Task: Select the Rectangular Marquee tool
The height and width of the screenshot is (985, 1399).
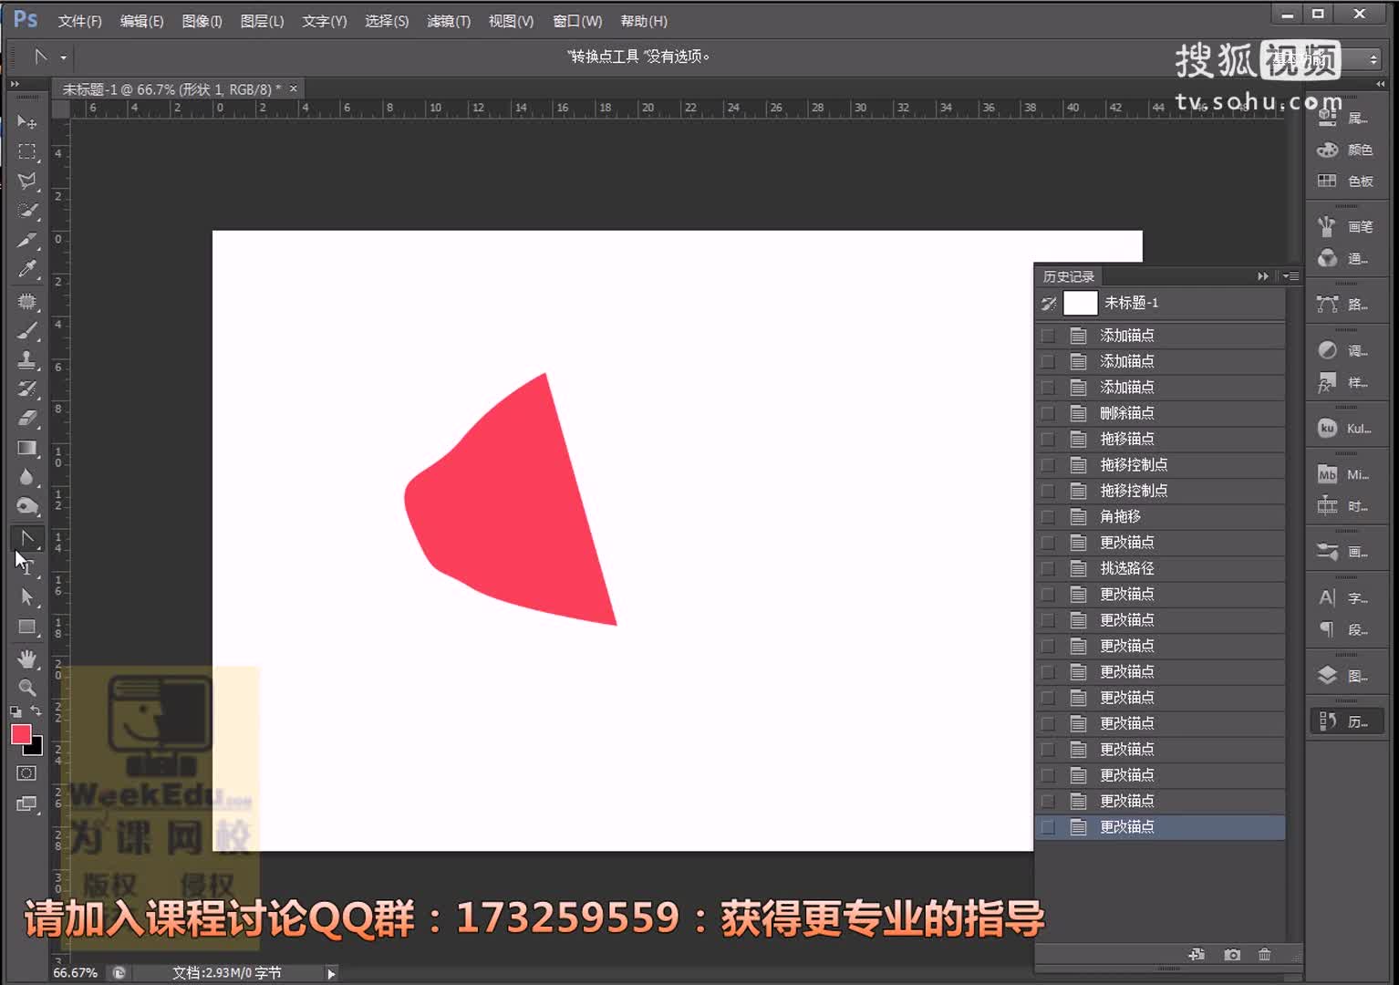Action: (x=27, y=151)
